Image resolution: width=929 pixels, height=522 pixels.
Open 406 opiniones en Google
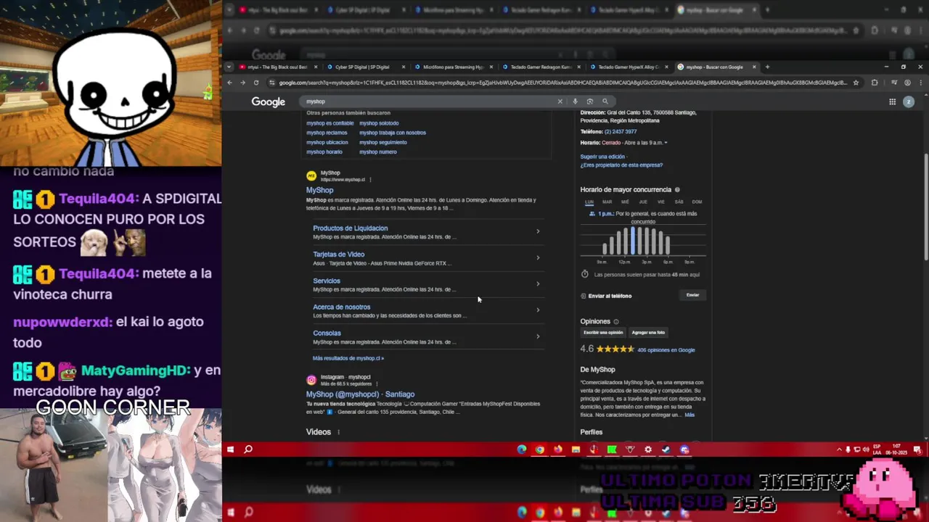666,350
